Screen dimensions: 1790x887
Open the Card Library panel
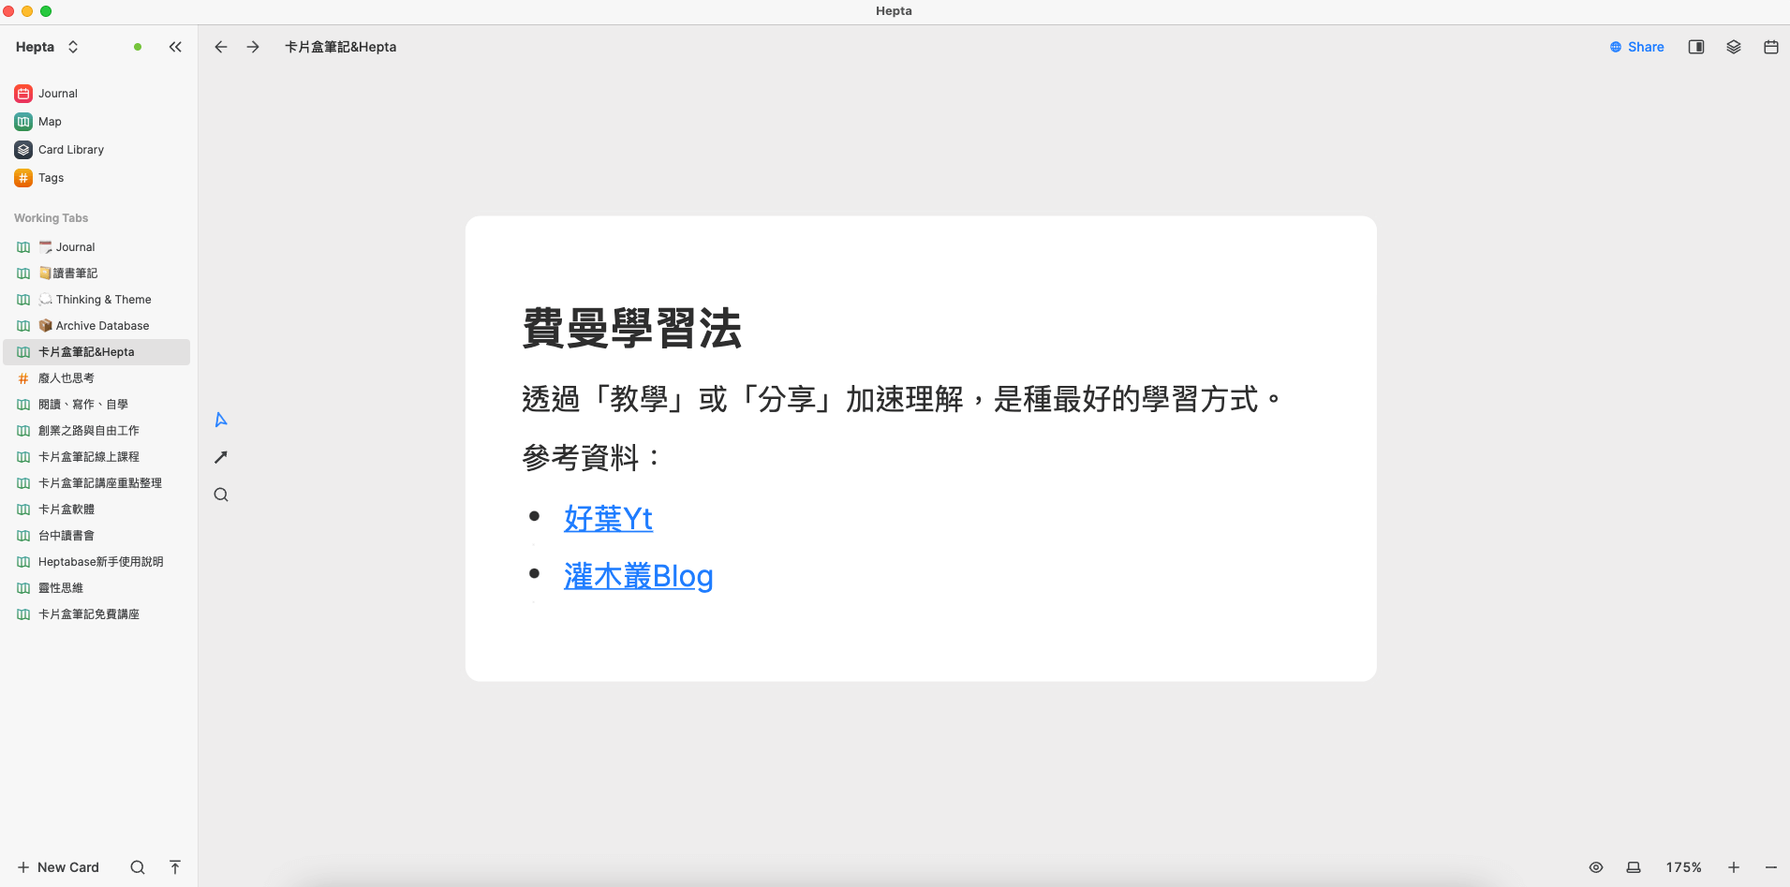[x=69, y=149]
